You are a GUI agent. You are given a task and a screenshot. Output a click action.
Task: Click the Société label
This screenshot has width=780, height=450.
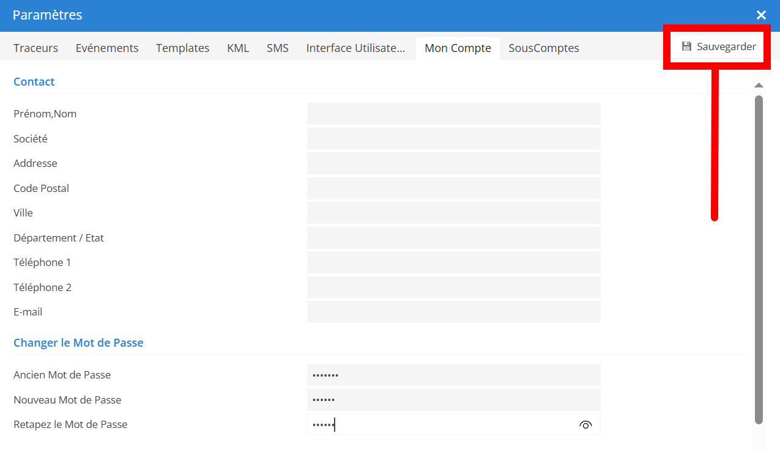click(x=31, y=139)
